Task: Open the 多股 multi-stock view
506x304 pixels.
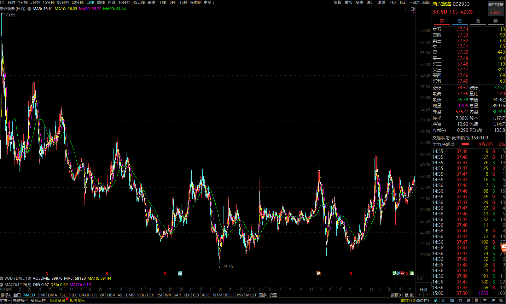Action: (x=359, y=3)
